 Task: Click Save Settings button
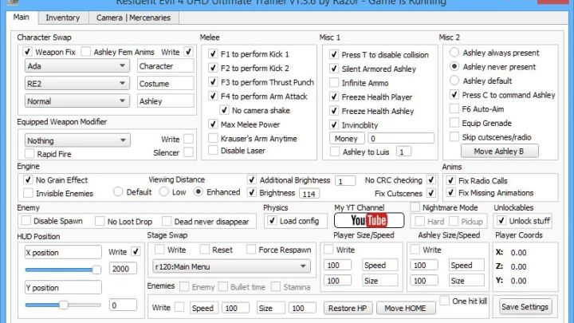[x=525, y=306]
